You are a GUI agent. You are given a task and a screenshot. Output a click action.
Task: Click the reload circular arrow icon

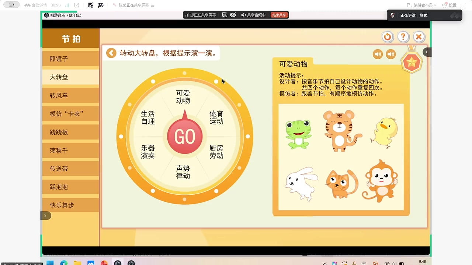click(x=387, y=37)
